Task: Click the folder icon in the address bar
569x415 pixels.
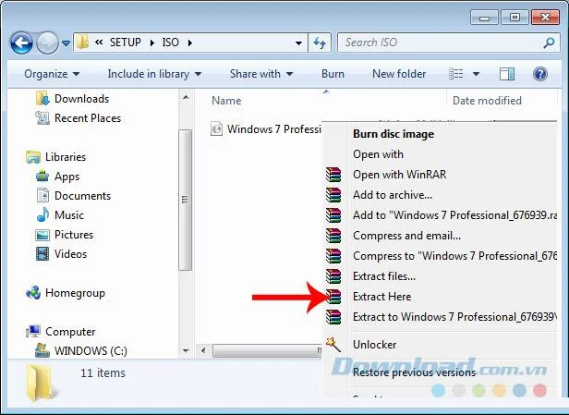Action: coord(83,43)
